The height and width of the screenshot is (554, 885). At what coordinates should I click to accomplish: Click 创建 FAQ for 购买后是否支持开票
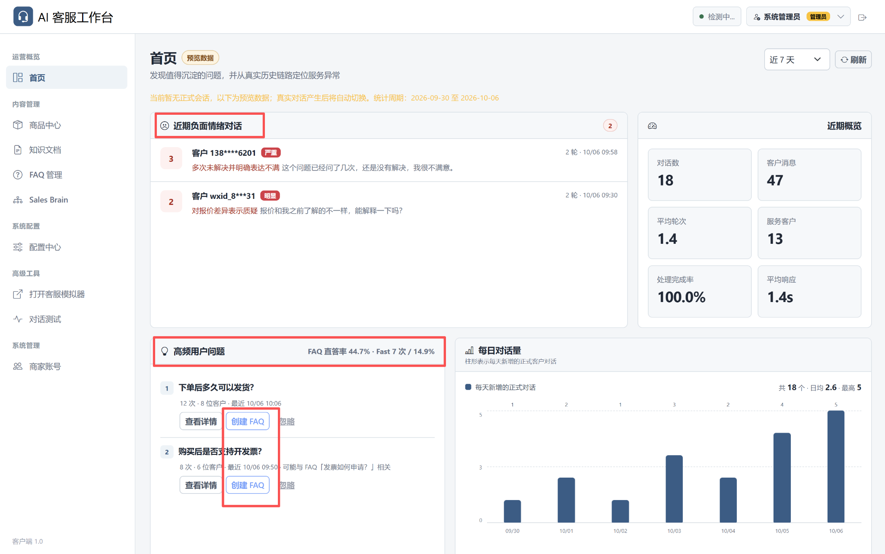pos(248,485)
